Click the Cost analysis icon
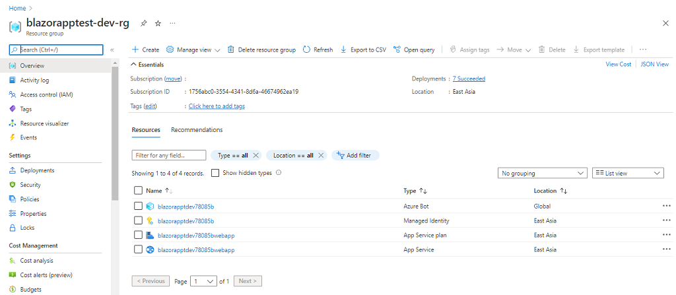The image size is (676, 295). (x=13, y=261)
